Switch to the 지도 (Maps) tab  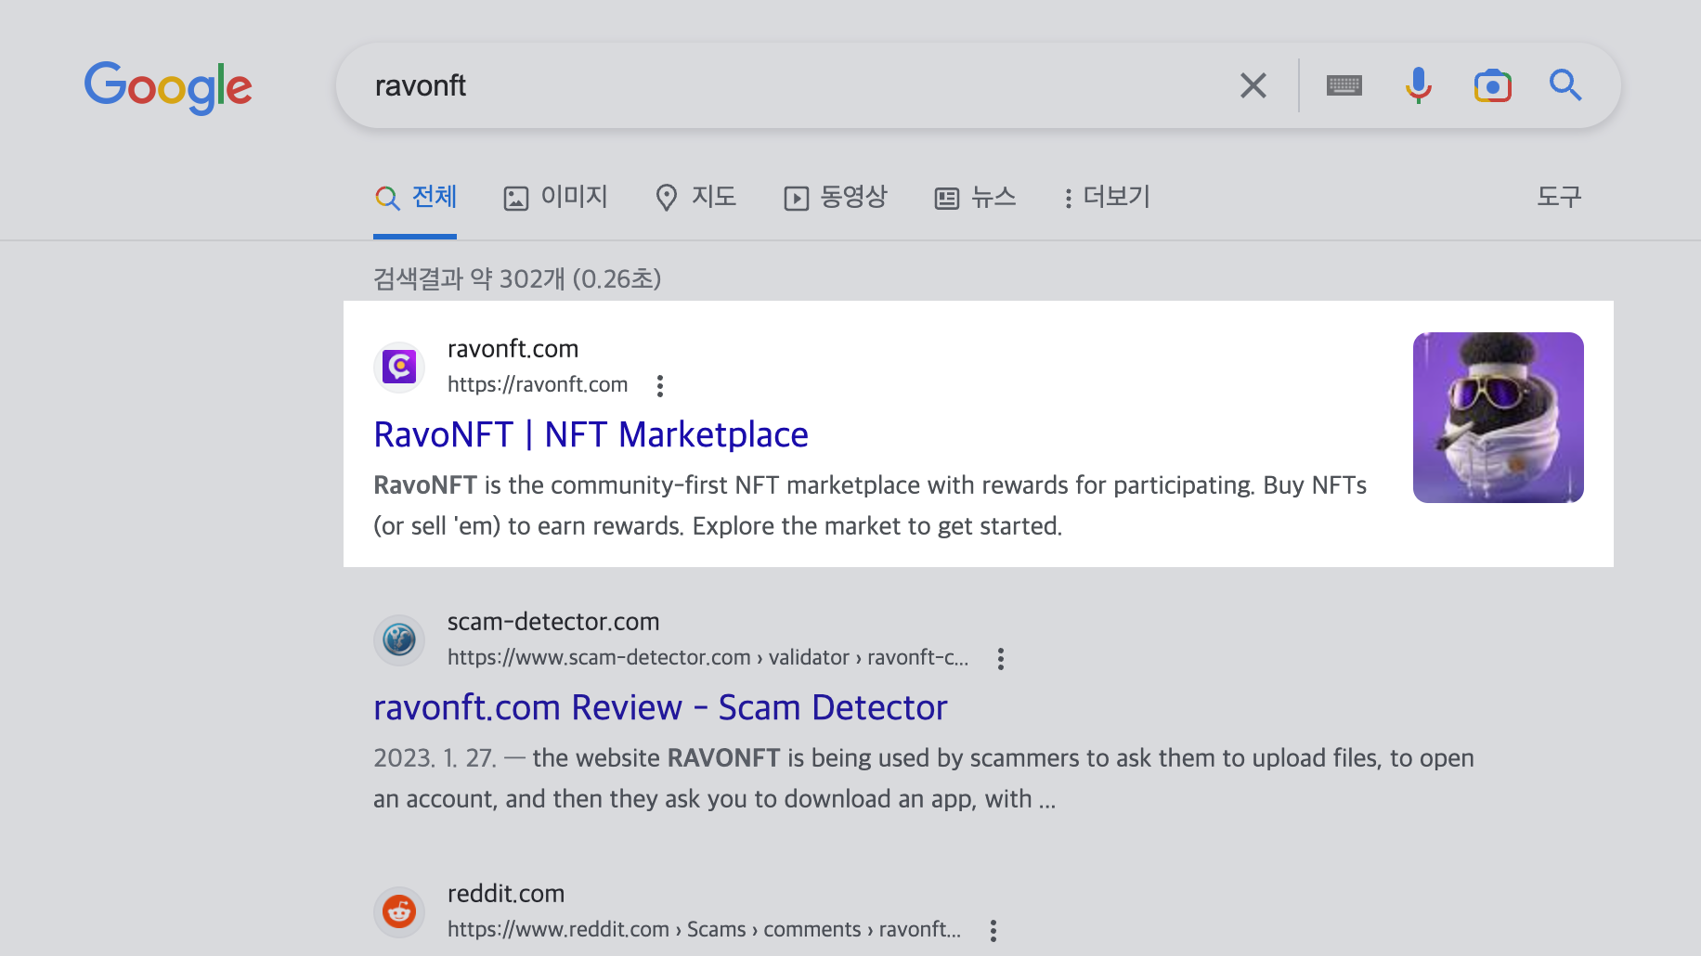[x=695, y=197]
